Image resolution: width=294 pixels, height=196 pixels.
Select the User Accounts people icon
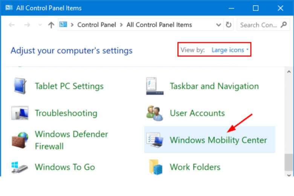155,113
